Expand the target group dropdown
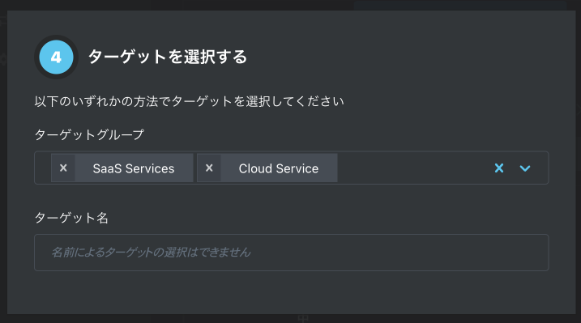Image resolution: width=581 pixels, height=323 pixels. tap(525, 168)
